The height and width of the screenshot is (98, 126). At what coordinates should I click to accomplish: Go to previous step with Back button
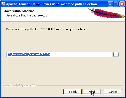click(72, 92)
